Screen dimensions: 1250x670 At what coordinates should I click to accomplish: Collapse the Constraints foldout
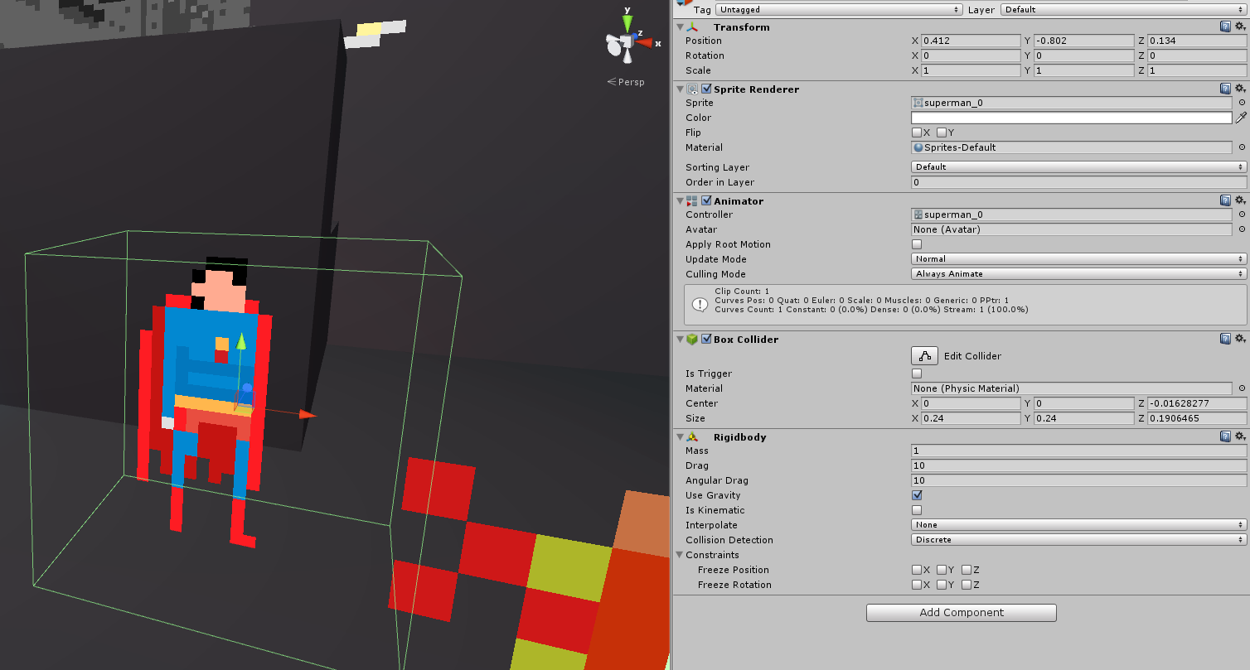click(x=680, y=555)
